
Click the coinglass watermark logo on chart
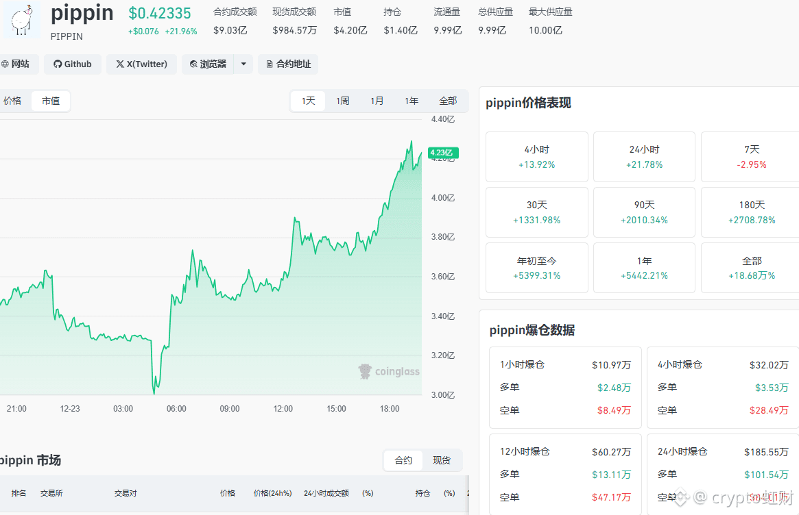389,372
